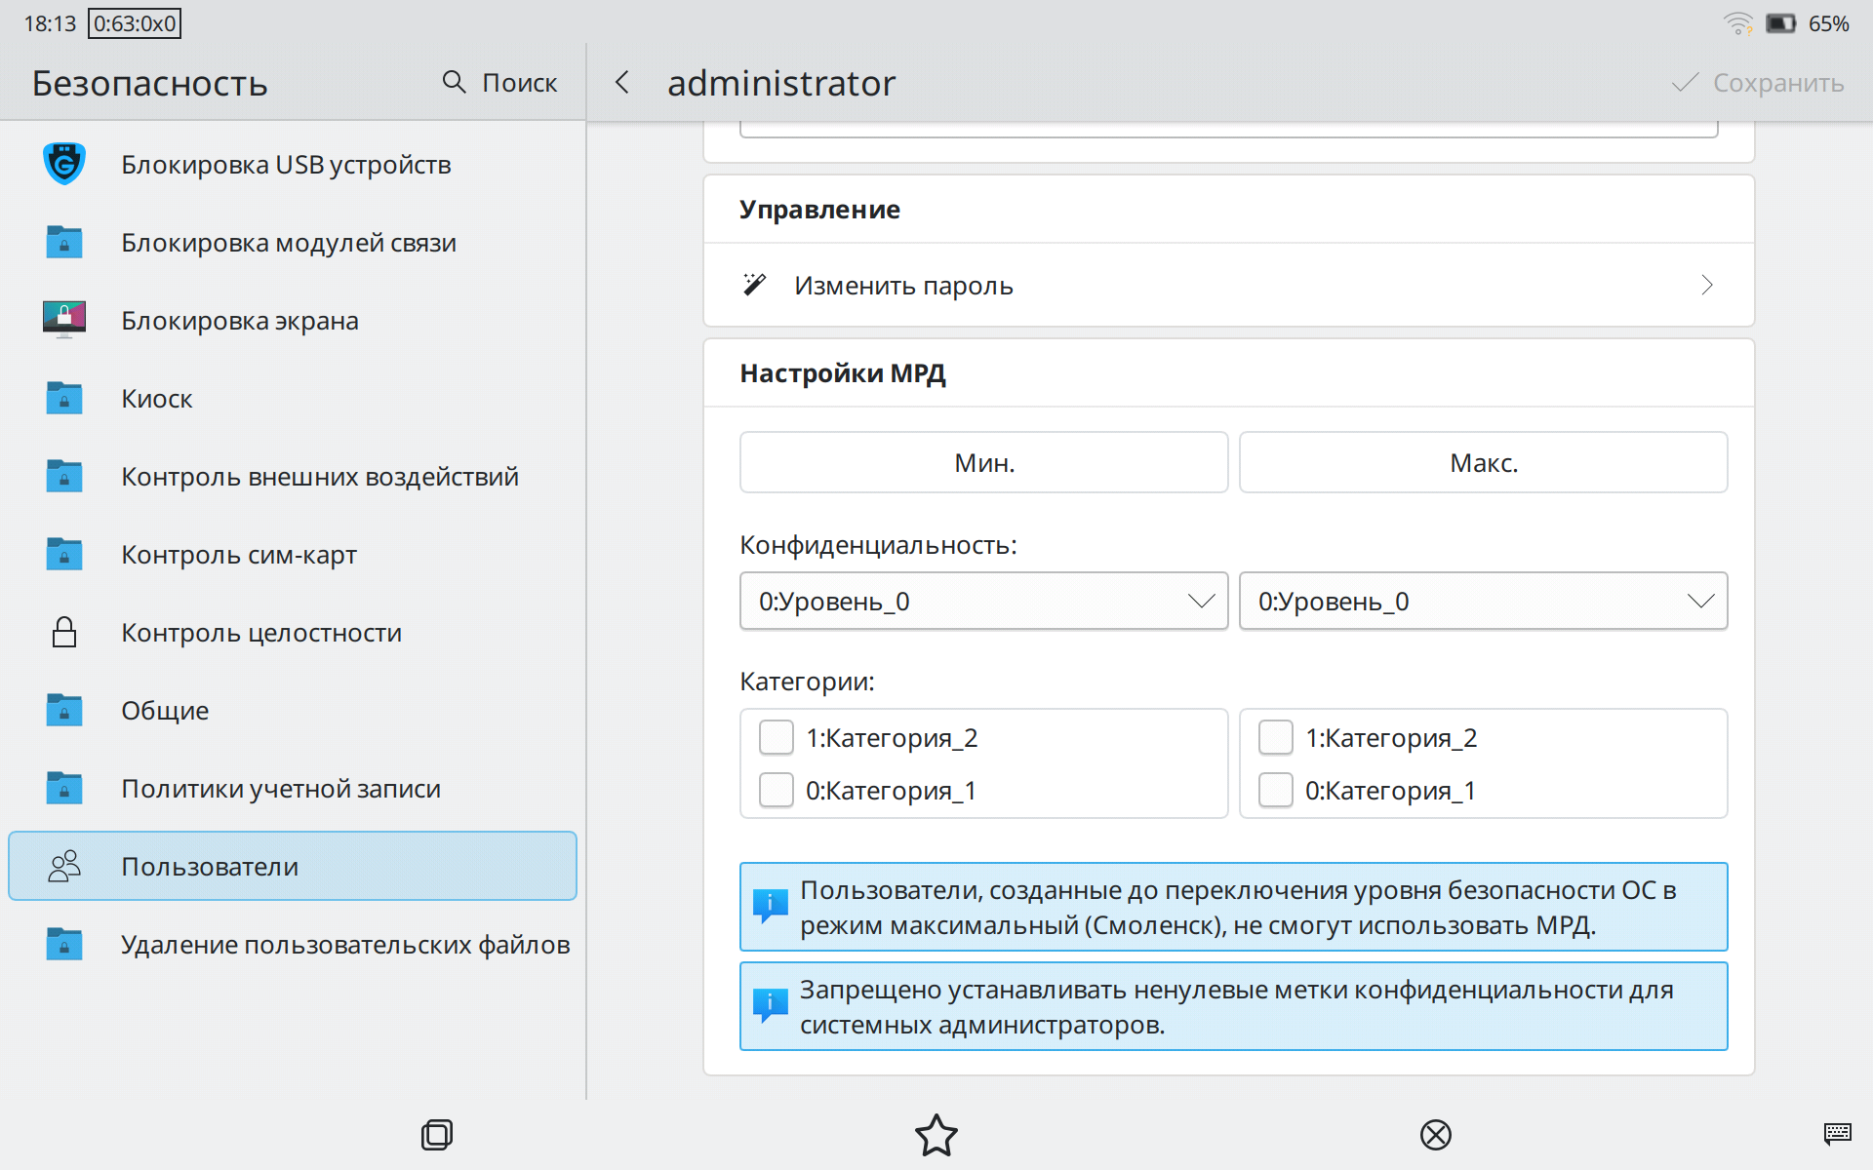Check 1:Категория_2 in maximum column
Viewport: 1873px width, 1170px height.
(x=1276, y=737)
